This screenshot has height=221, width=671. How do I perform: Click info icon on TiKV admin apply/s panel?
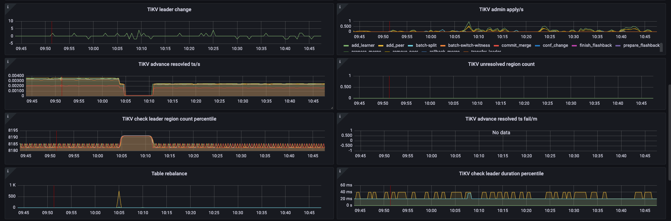340,7
